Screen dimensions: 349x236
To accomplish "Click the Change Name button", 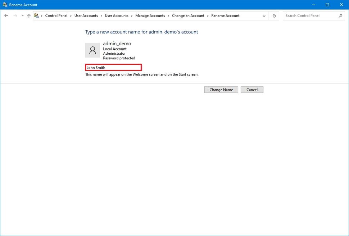I will point(221,90).
